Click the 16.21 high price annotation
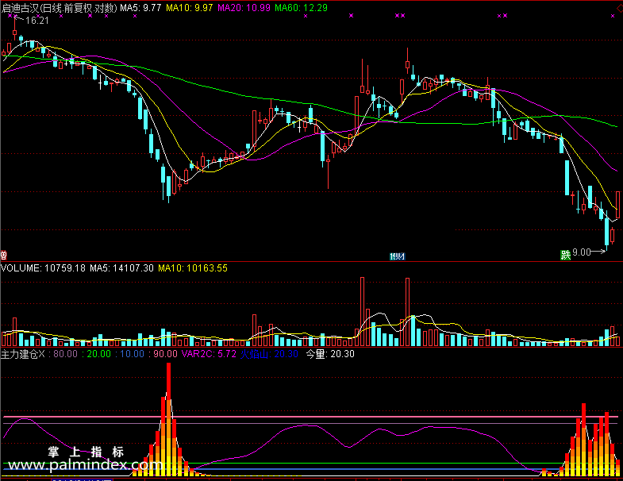Image resolution: width=623 pixels, height=481 pixels. tap(37, 21)
